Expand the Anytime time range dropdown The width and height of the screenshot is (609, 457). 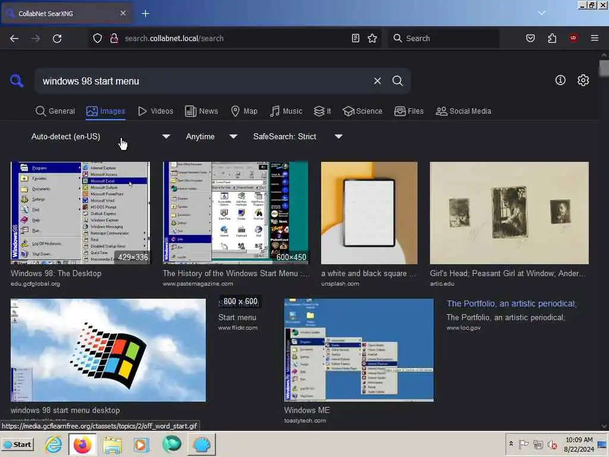pyautogui.click(x=211, y=136)
